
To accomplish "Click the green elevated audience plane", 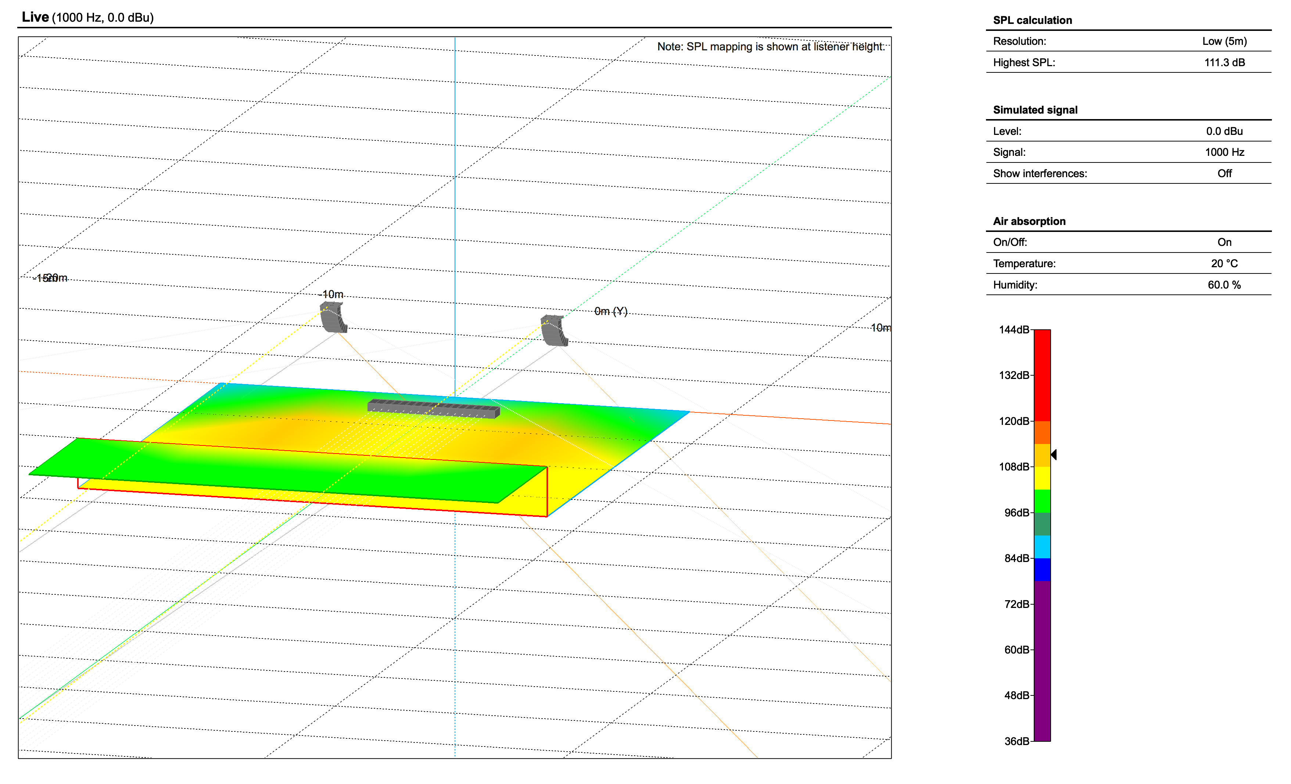I will [288, 470].
